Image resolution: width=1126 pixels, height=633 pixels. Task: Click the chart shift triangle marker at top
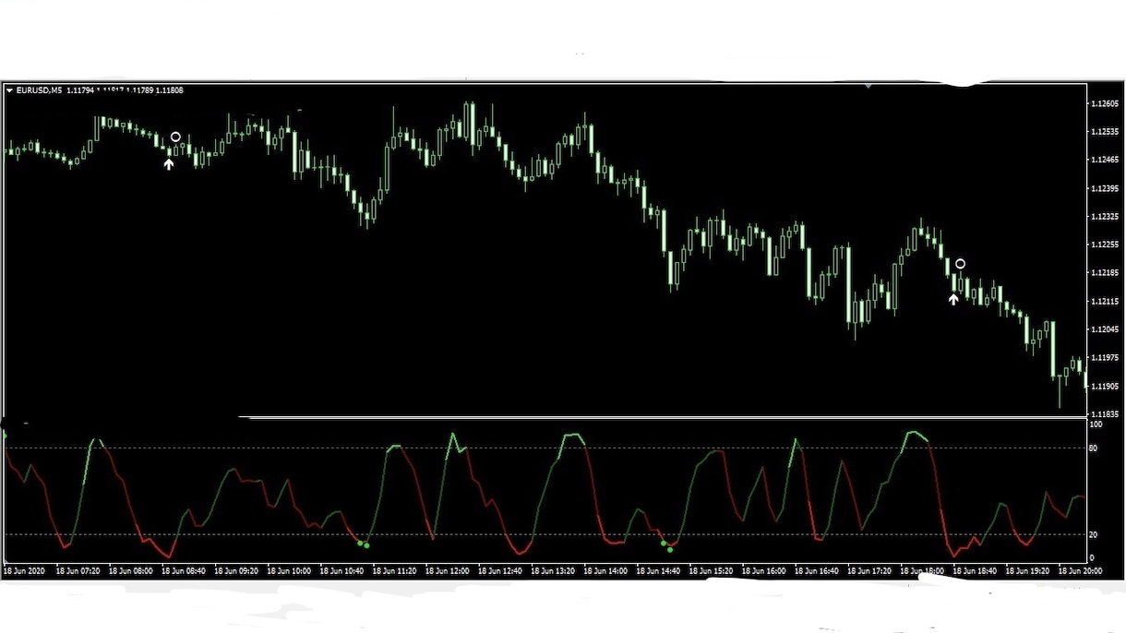[x=868, y=86]
